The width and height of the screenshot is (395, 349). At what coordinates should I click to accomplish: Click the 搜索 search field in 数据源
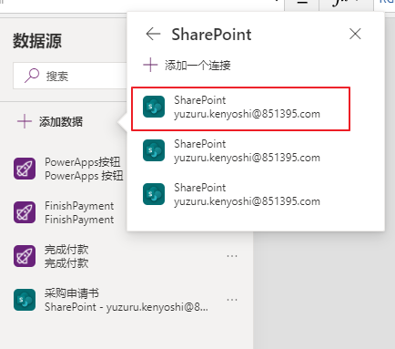tap(70, 76)
